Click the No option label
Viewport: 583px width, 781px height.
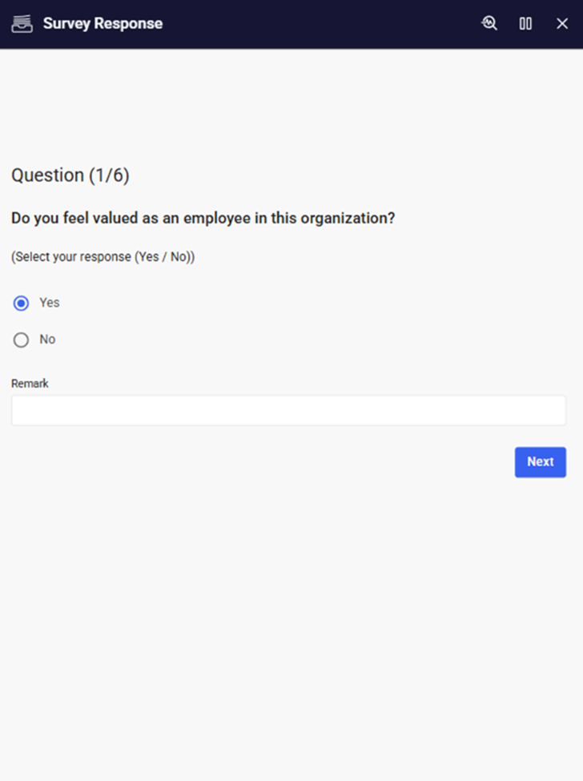click(x=47, y=340)
